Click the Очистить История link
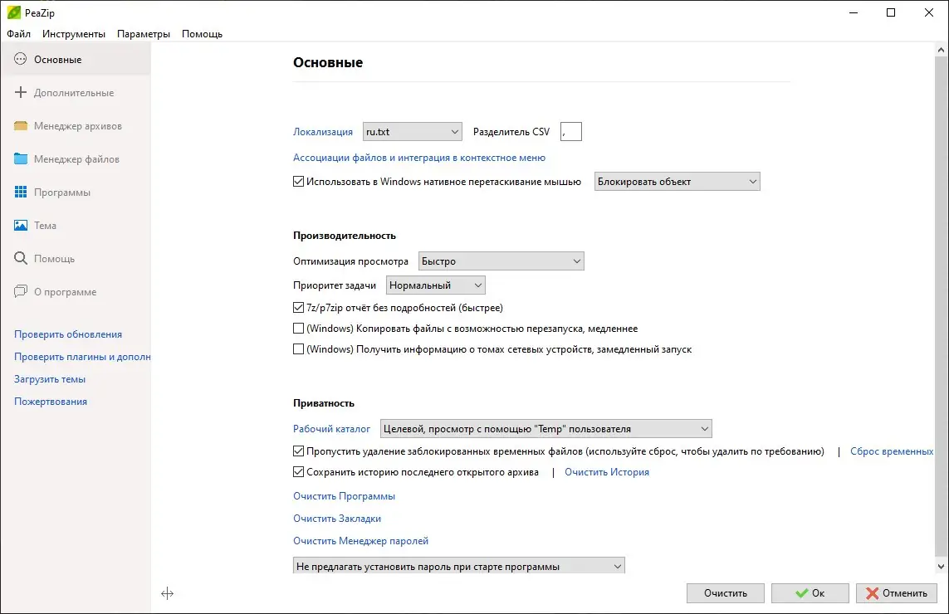Image resolution: width=949 pixels, height=614 pixels. point(607,472)
